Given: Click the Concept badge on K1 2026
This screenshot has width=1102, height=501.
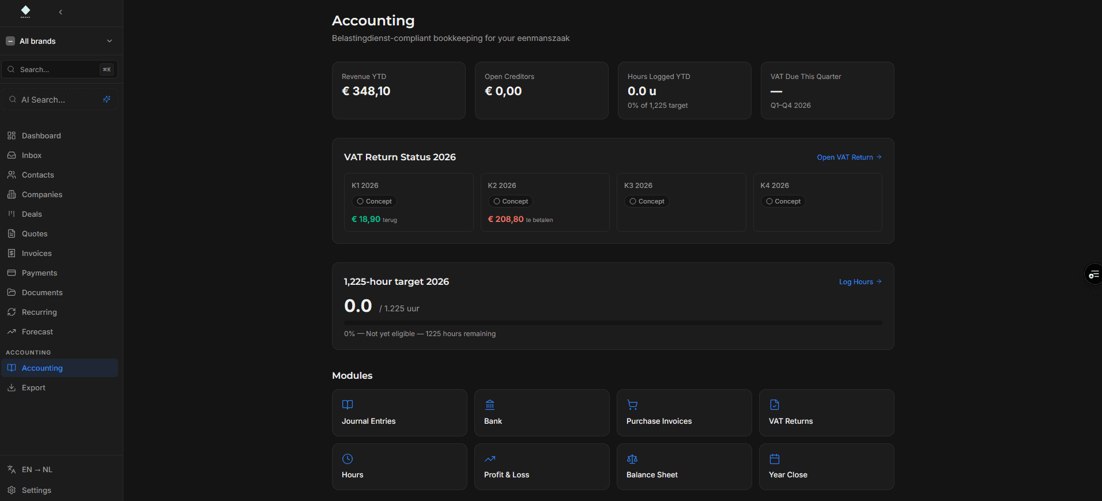Looking at the screenshot, I should tap(375, 201).
